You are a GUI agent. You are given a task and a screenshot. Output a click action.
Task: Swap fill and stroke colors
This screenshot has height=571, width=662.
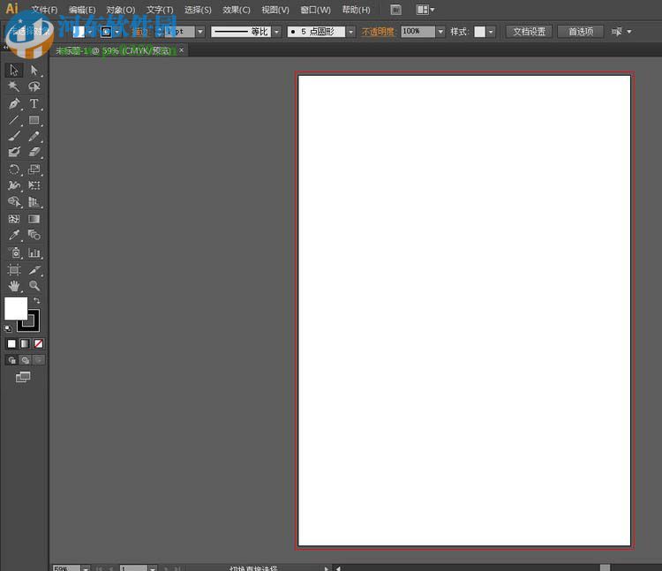click(37, 301)
